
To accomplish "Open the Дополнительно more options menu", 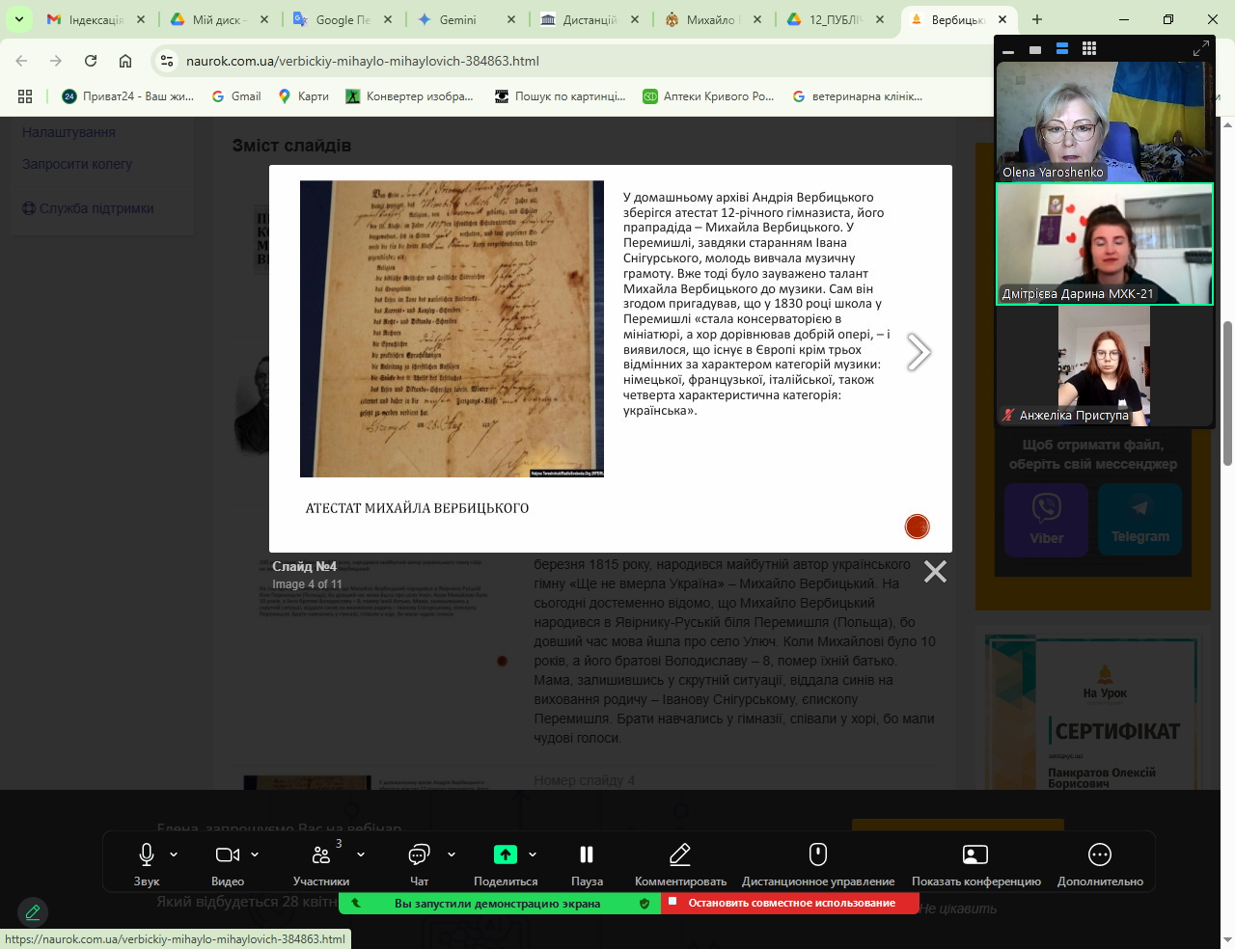I will pos(1100,854).
